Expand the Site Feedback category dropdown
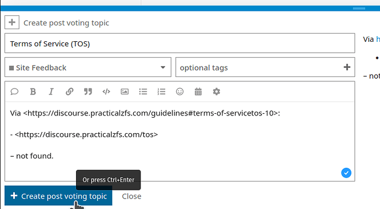The height and width of the screenshot is (209, 380). (x=88, y=67)
